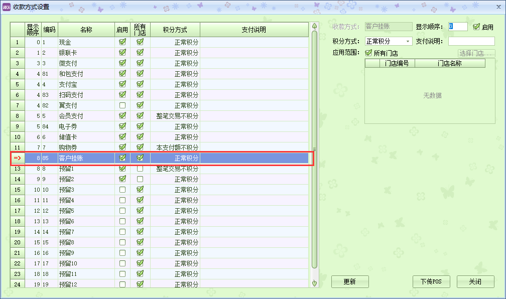Click the 显示顺序 input field
Image resolution: width=506 pixels, height=299 pixels.
[457, 27]
